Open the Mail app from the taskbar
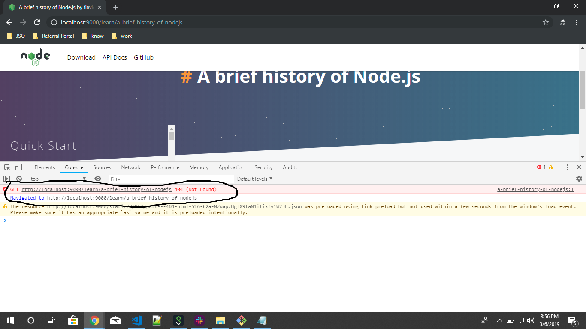This screenshot has height=329, width=586. tap(115, 320)
